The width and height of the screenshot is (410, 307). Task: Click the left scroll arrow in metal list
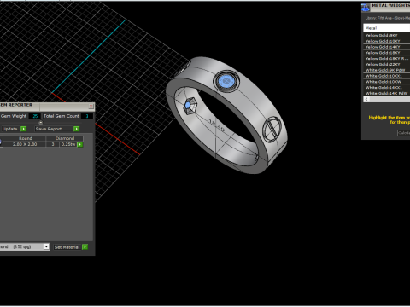[x=366, y=99]
